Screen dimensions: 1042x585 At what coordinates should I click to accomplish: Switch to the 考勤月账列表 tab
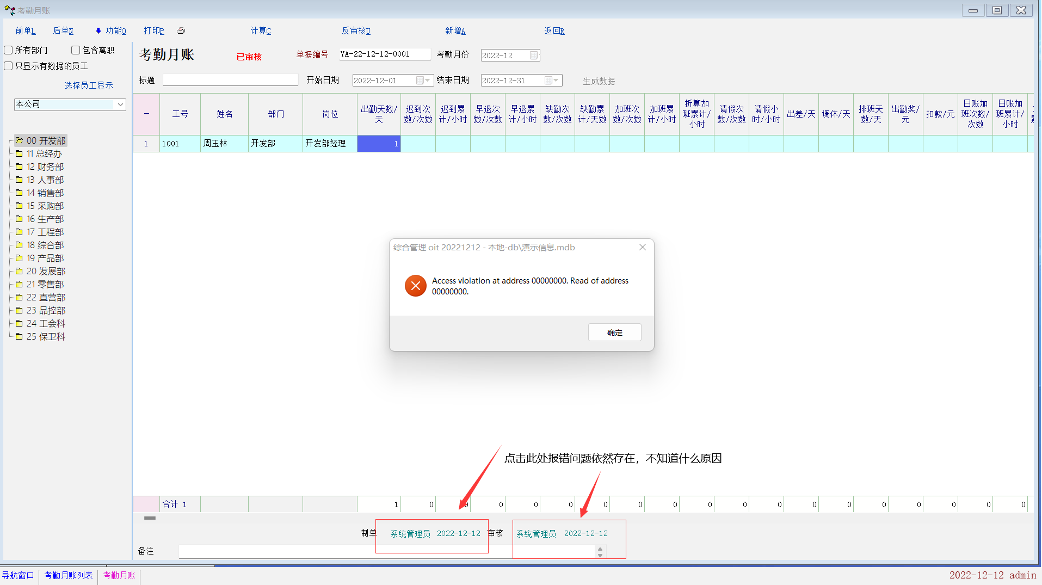click(x=68, y=575)
